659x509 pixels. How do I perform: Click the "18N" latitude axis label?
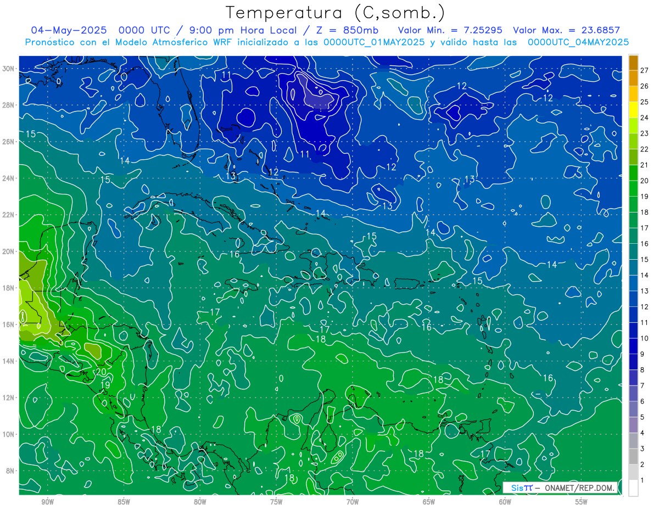[x=9, y=288]
